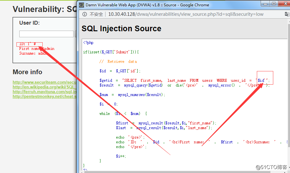Click the view_source.php URL in address bar
Image resolution: width=290 pixels, height=173 pixels.
[x=186, y=14]
